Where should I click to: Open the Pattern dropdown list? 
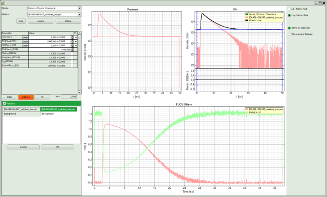tap(80, 14)
